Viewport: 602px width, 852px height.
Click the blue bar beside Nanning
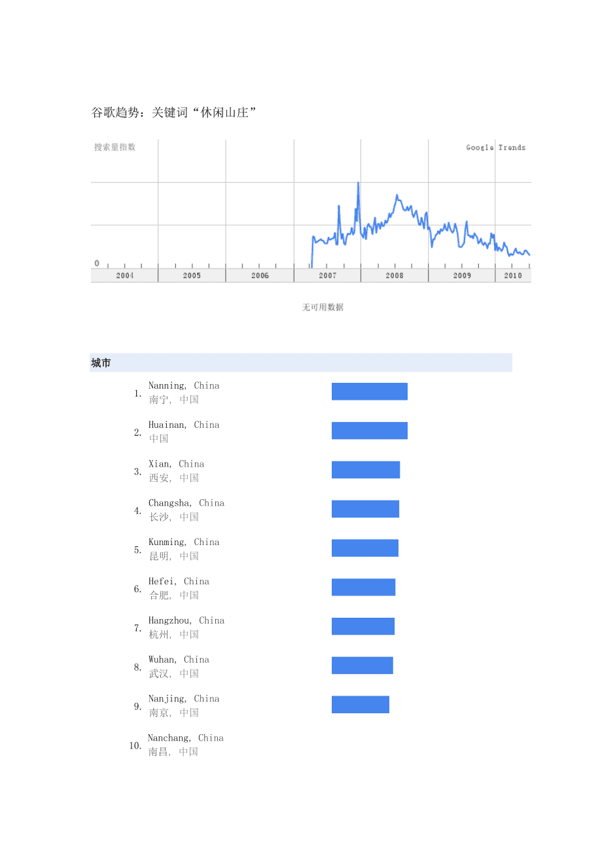pos(370,391)
